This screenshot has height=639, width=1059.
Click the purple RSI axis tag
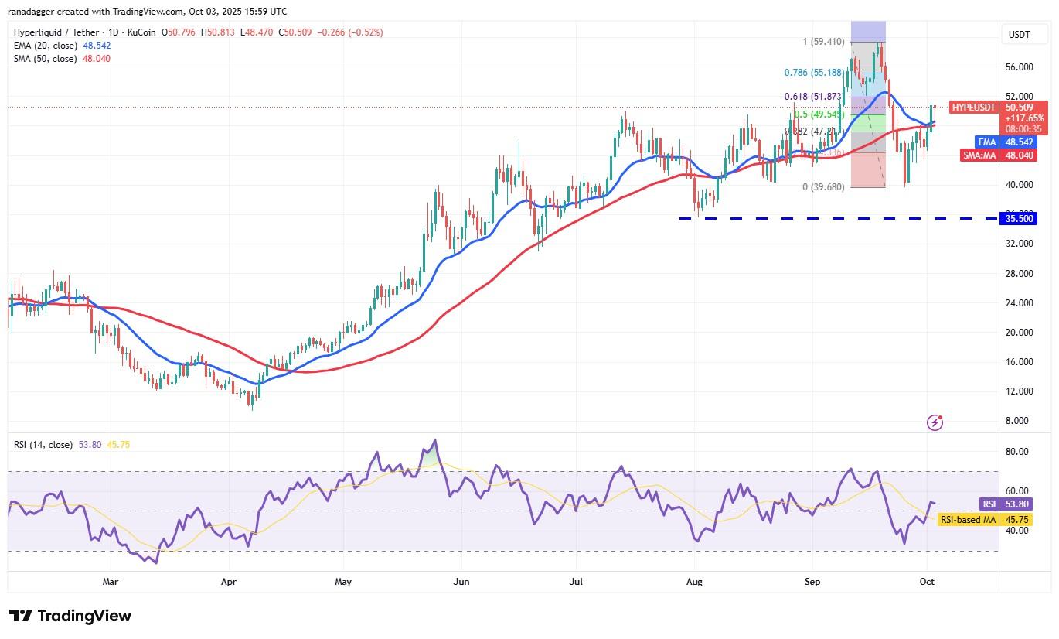coord(988,503)
